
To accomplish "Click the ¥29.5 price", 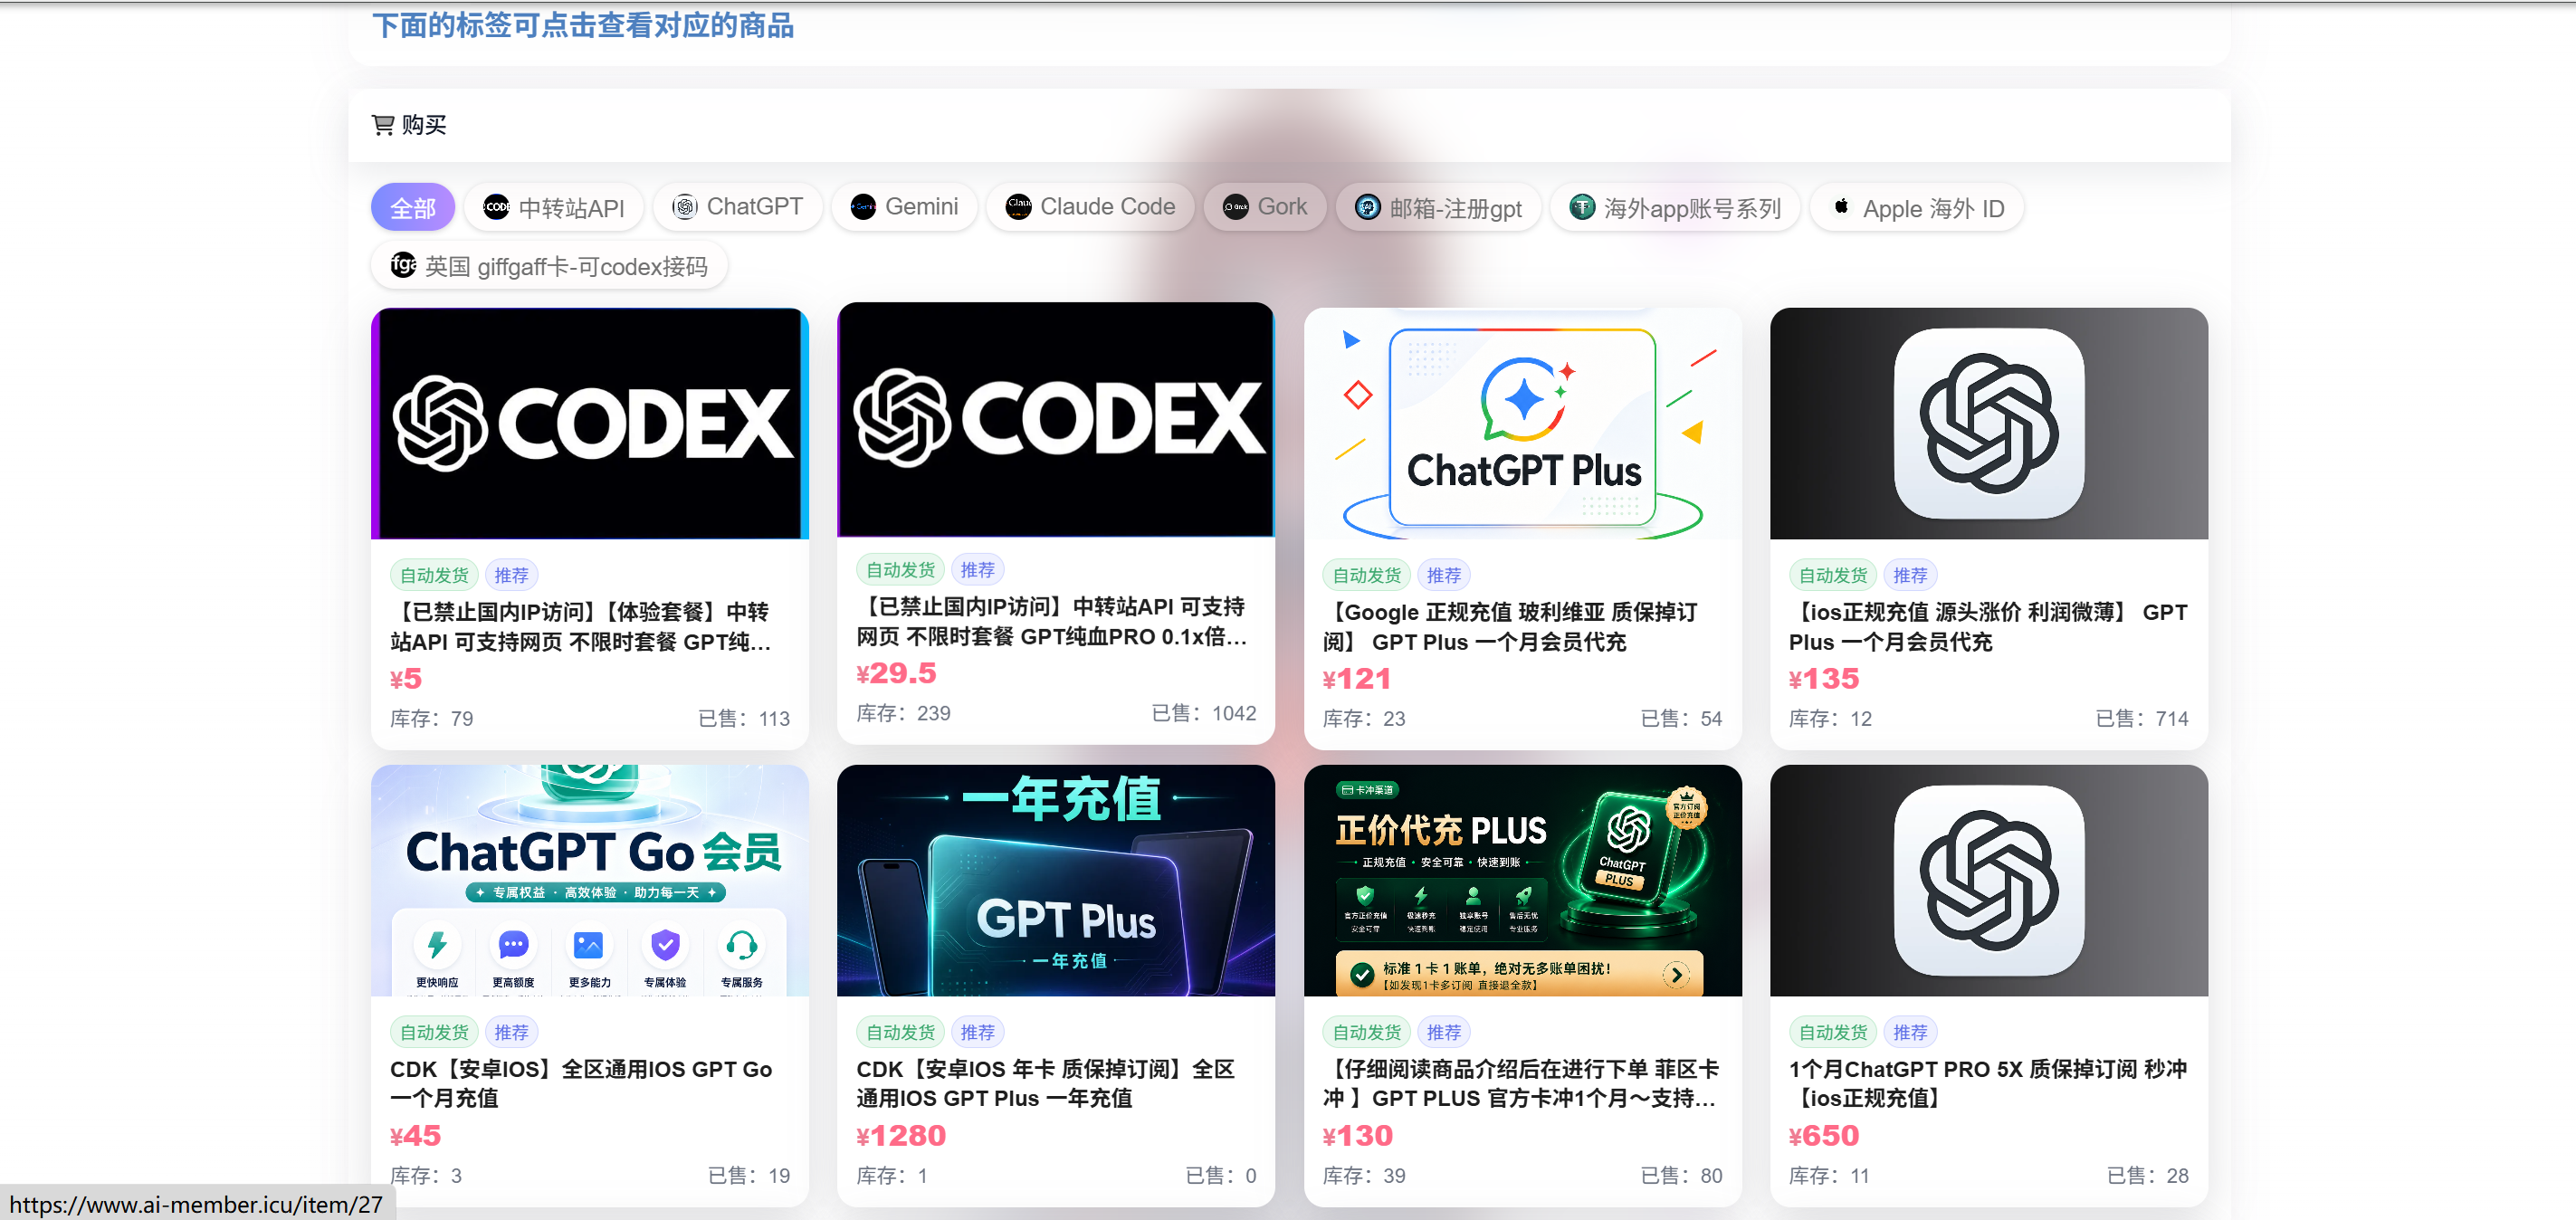I will [x=896, y=673].
